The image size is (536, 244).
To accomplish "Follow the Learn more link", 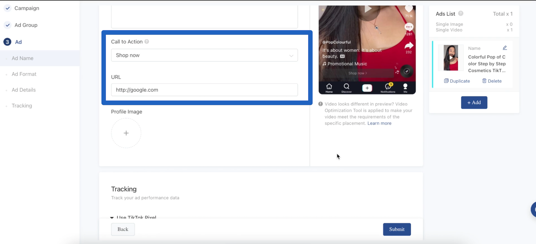I will point(379,123).
